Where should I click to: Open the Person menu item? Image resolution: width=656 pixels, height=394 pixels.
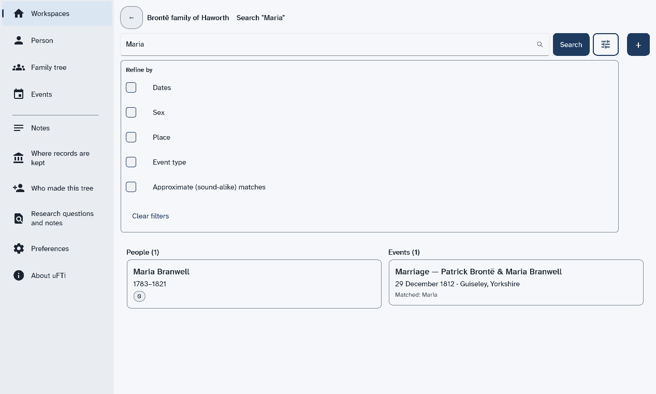tap(57, 40)
